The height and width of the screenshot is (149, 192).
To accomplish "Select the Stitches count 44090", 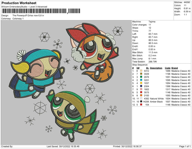I will tap(187, 2).
